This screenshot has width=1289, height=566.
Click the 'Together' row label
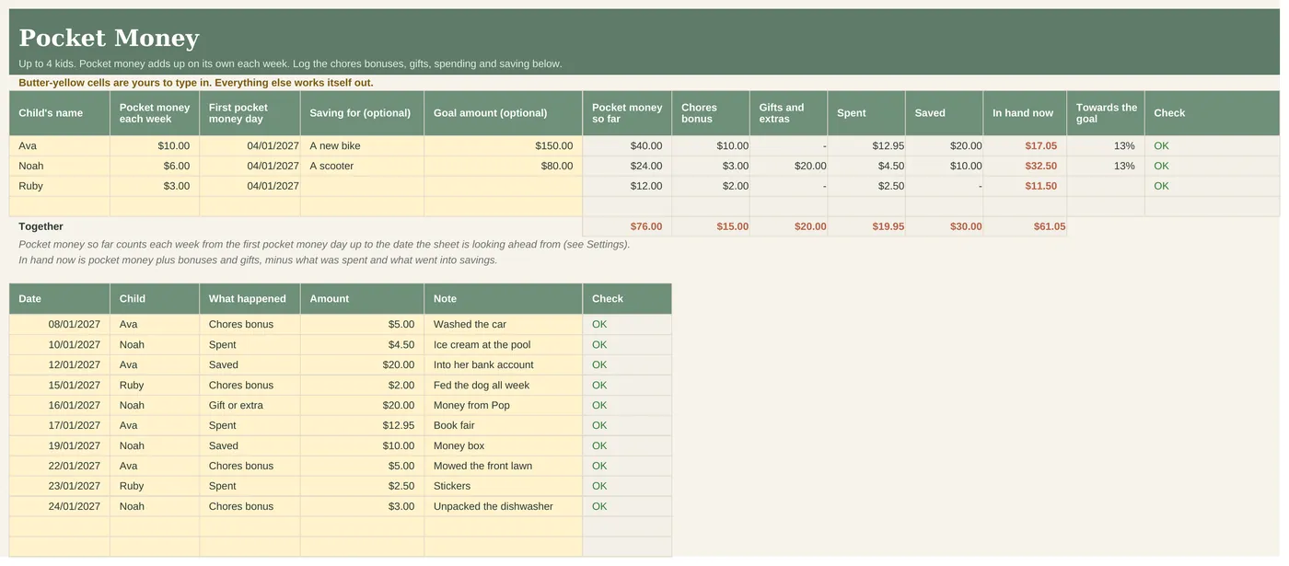41,226
